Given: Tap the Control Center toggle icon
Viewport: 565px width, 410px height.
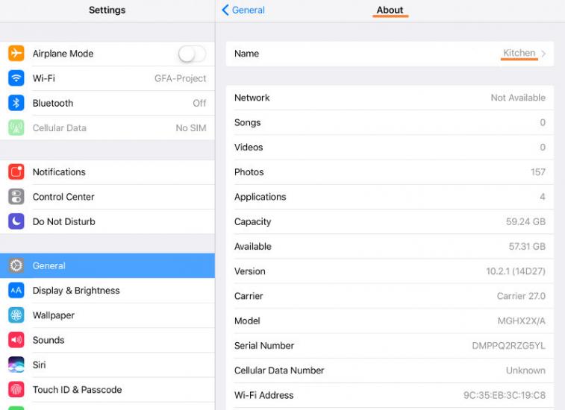Looking at the screenshot, I should point(16,197).
